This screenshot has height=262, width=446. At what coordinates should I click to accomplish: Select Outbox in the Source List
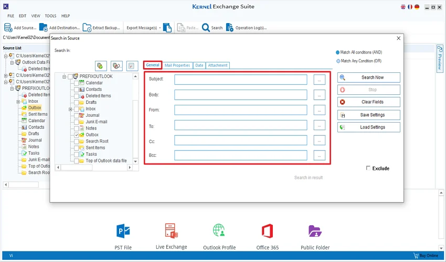coord(35,108)
